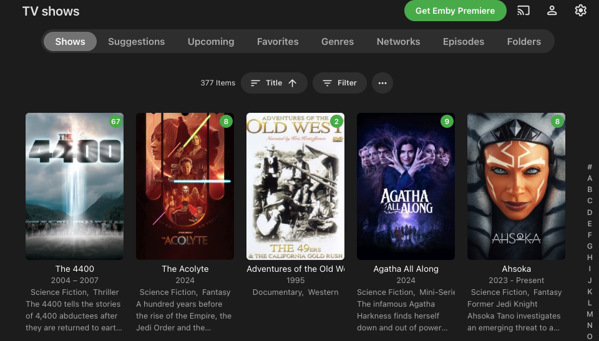Click the 67 unplayed badge on The 4400
The width and height of the screenshot is (599, 341).
115,122
